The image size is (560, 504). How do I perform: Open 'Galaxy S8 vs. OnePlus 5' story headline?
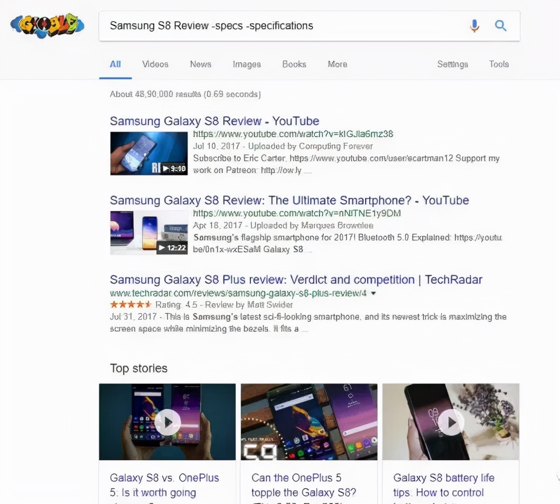click(164, 486)
